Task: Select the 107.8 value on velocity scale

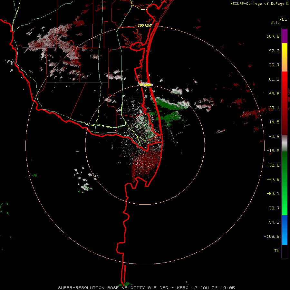Action: pyautogui.click(x=273, y=36)
